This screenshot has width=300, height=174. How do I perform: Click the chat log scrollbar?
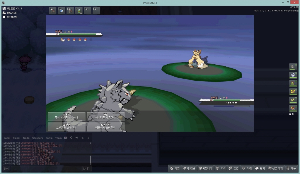91,159
